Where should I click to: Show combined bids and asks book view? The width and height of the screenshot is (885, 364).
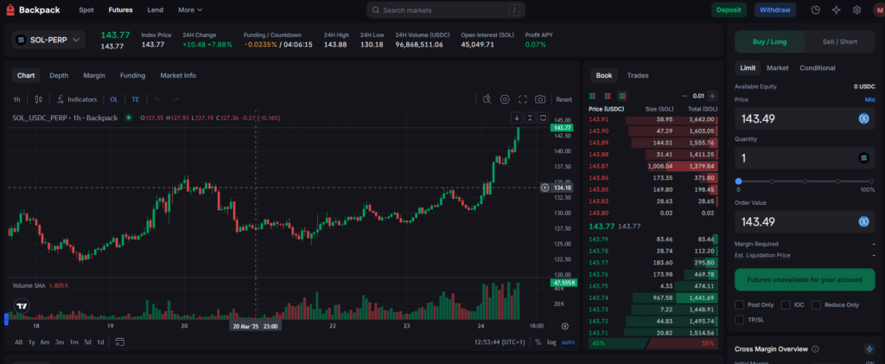[x=622, y=96]
